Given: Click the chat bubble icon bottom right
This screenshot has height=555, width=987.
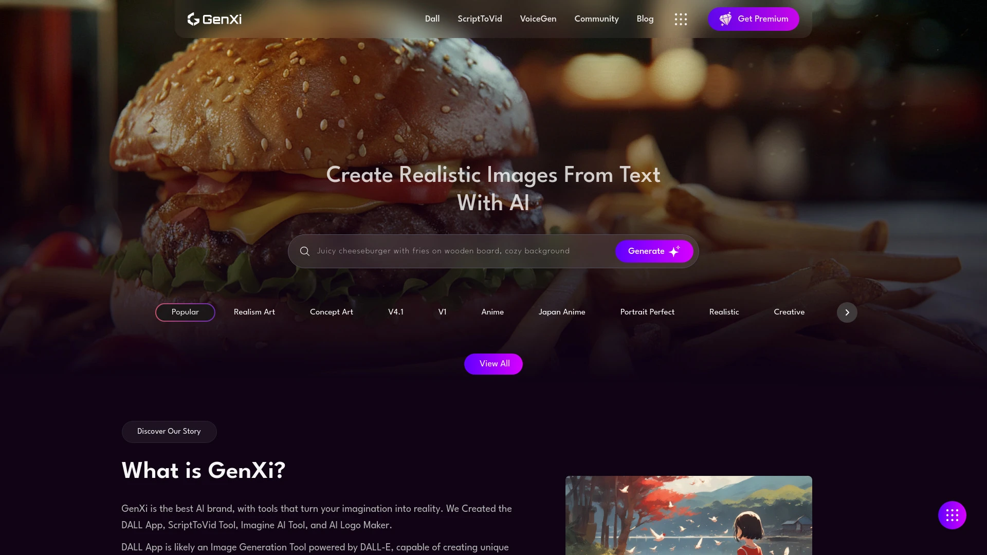Looking at the screenshot, I should (x=952, y=514).
